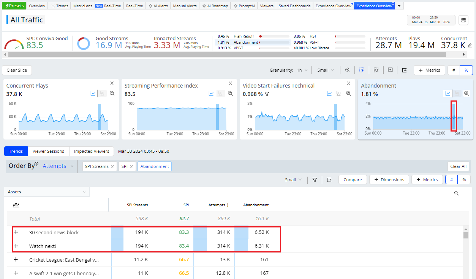Click the Compare button
This screenshot has height=279, width=476.
tap(353, 180)
